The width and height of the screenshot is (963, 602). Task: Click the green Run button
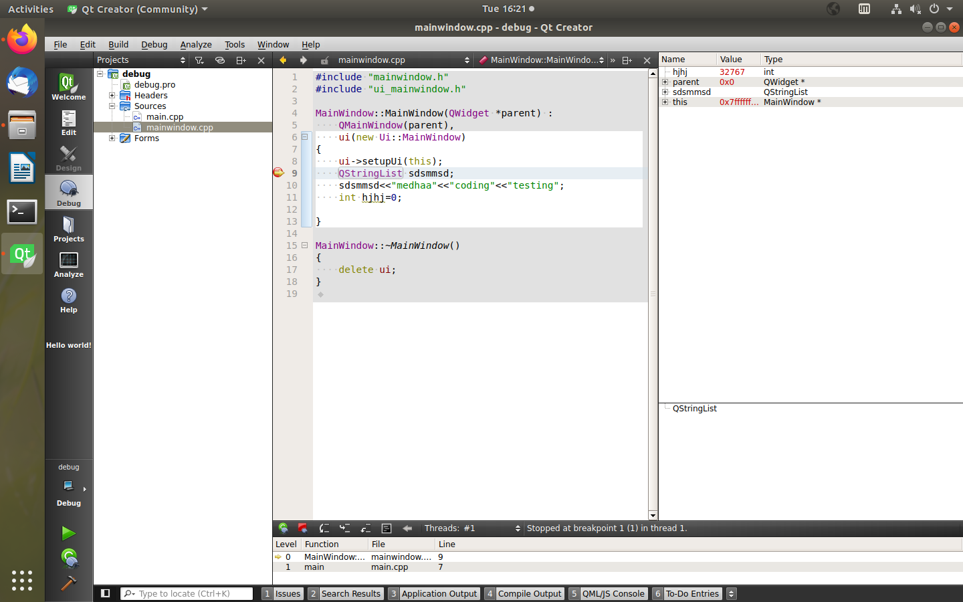(x=68, y=533)
